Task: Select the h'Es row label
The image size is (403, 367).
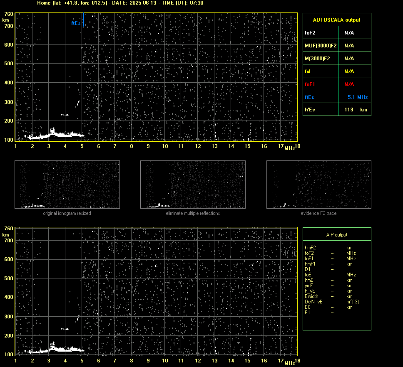Action: 310,110
